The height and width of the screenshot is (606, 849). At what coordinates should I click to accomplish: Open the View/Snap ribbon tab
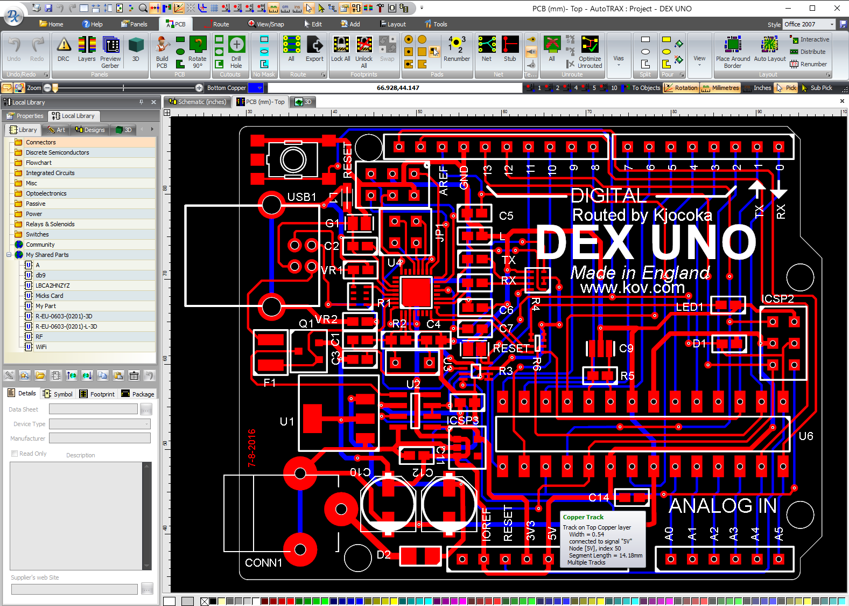(266, 24)
